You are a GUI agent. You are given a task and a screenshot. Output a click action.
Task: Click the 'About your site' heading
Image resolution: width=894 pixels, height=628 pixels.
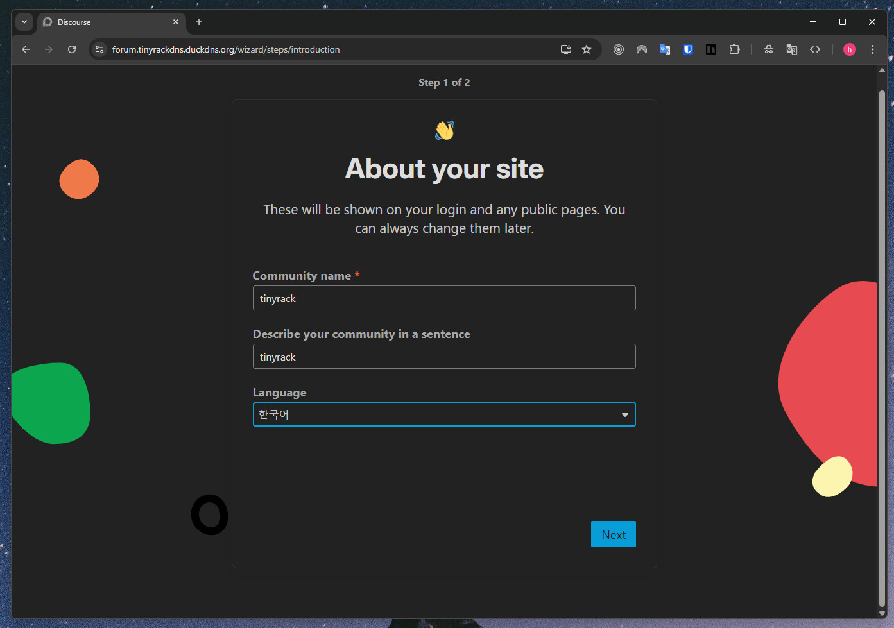coord(444,169)
